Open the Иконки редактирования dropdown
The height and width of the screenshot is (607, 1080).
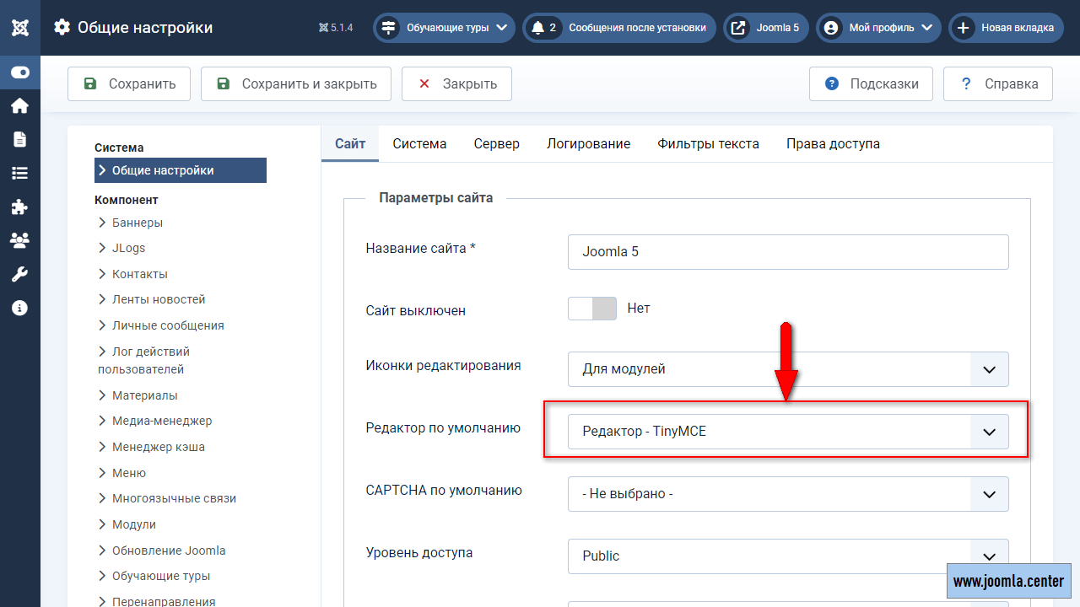(788, 369)
